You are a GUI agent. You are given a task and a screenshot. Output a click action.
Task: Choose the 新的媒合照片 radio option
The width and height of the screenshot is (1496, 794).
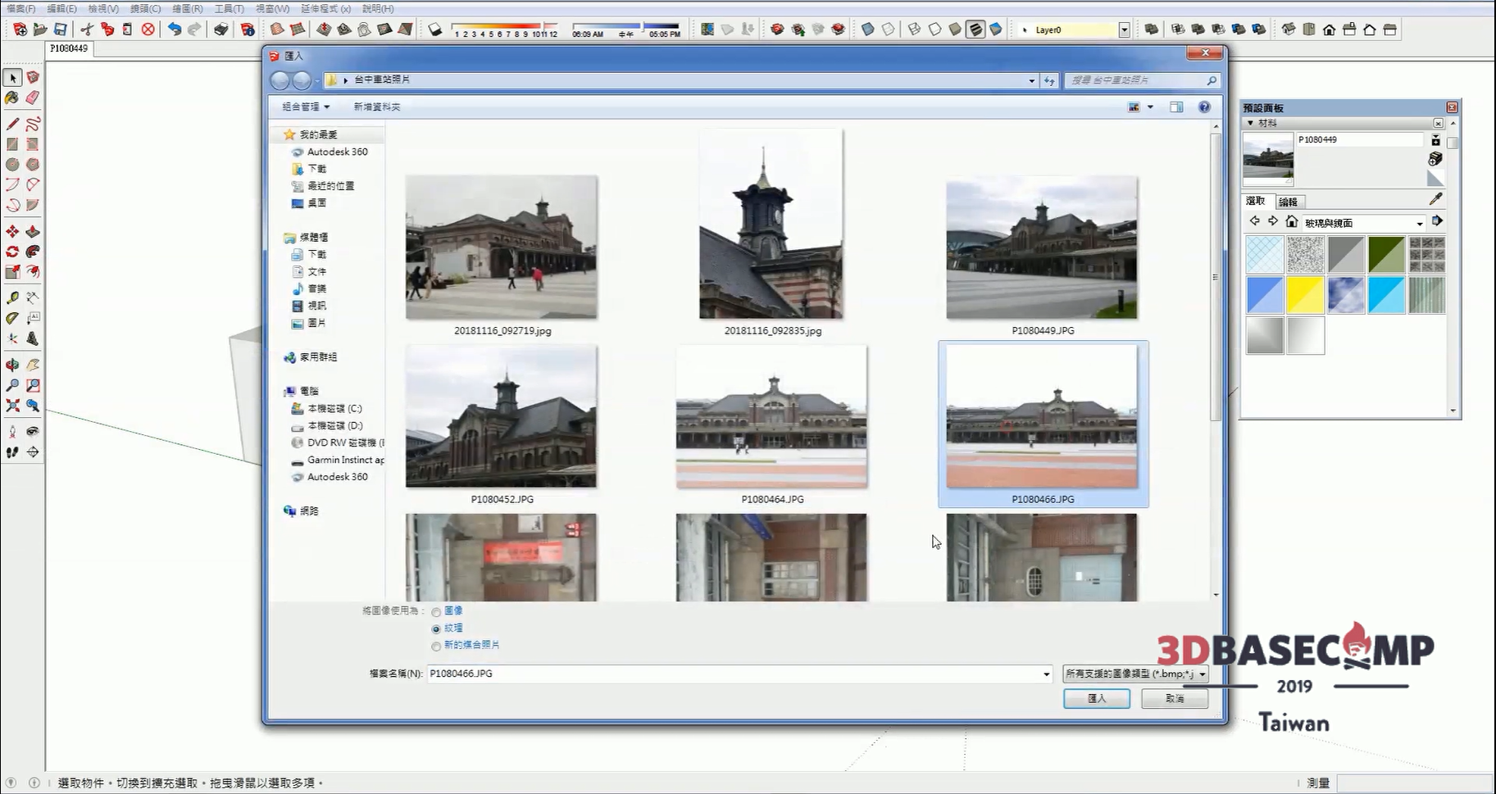point(436,646)
